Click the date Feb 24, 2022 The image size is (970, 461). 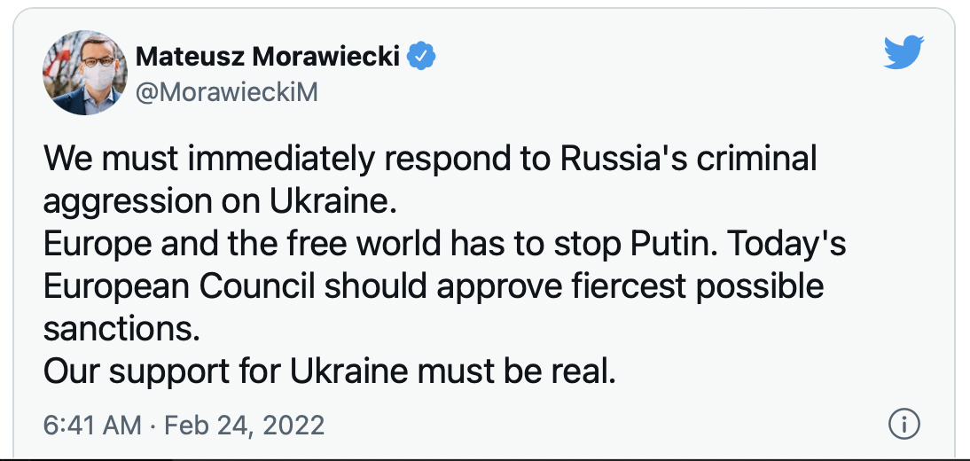pos(245,426)
